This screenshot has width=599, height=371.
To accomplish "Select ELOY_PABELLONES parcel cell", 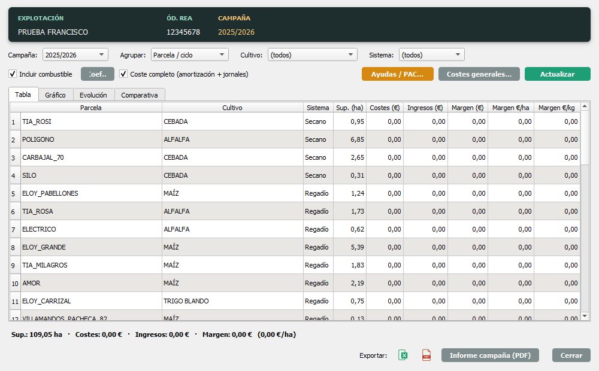I will [x=91, y=193].
